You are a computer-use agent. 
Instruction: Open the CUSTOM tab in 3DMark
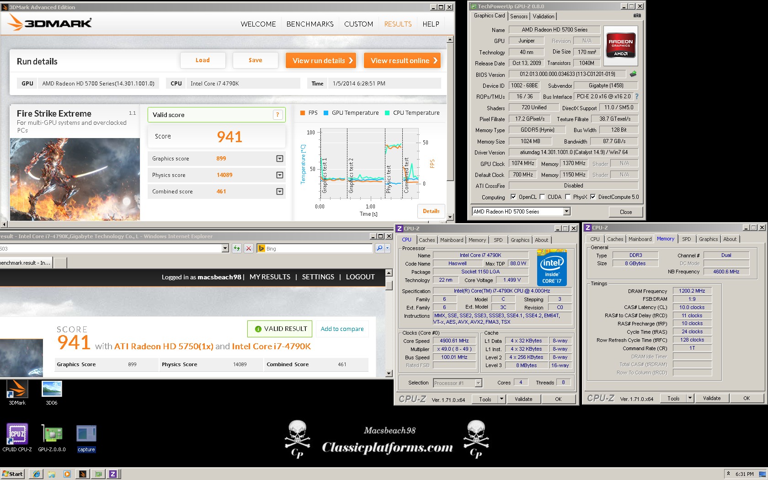click(358, 24)
